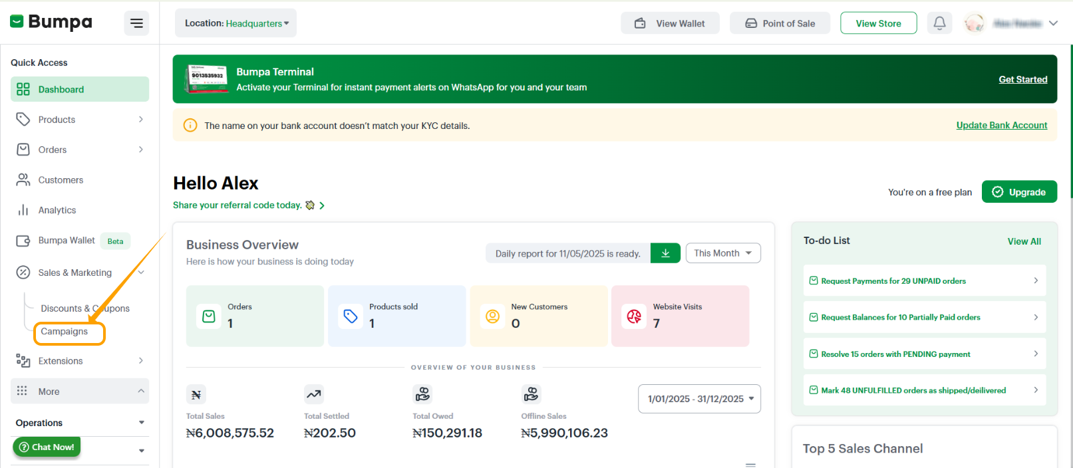
Task: Click the Orders sidebar bag icon
Action: (x=23, y=150)
